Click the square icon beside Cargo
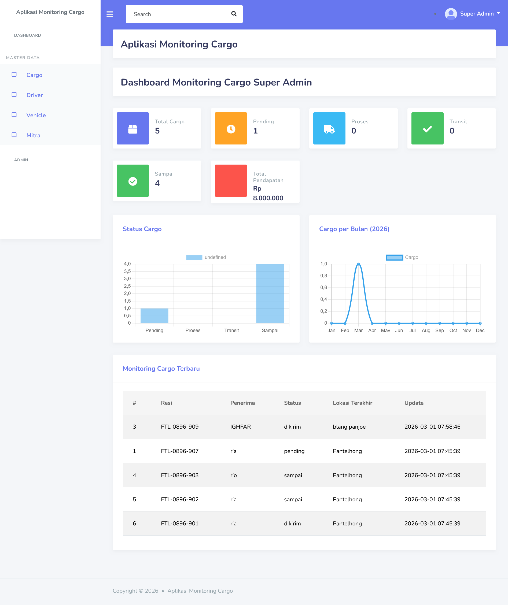 coord(14,75)
